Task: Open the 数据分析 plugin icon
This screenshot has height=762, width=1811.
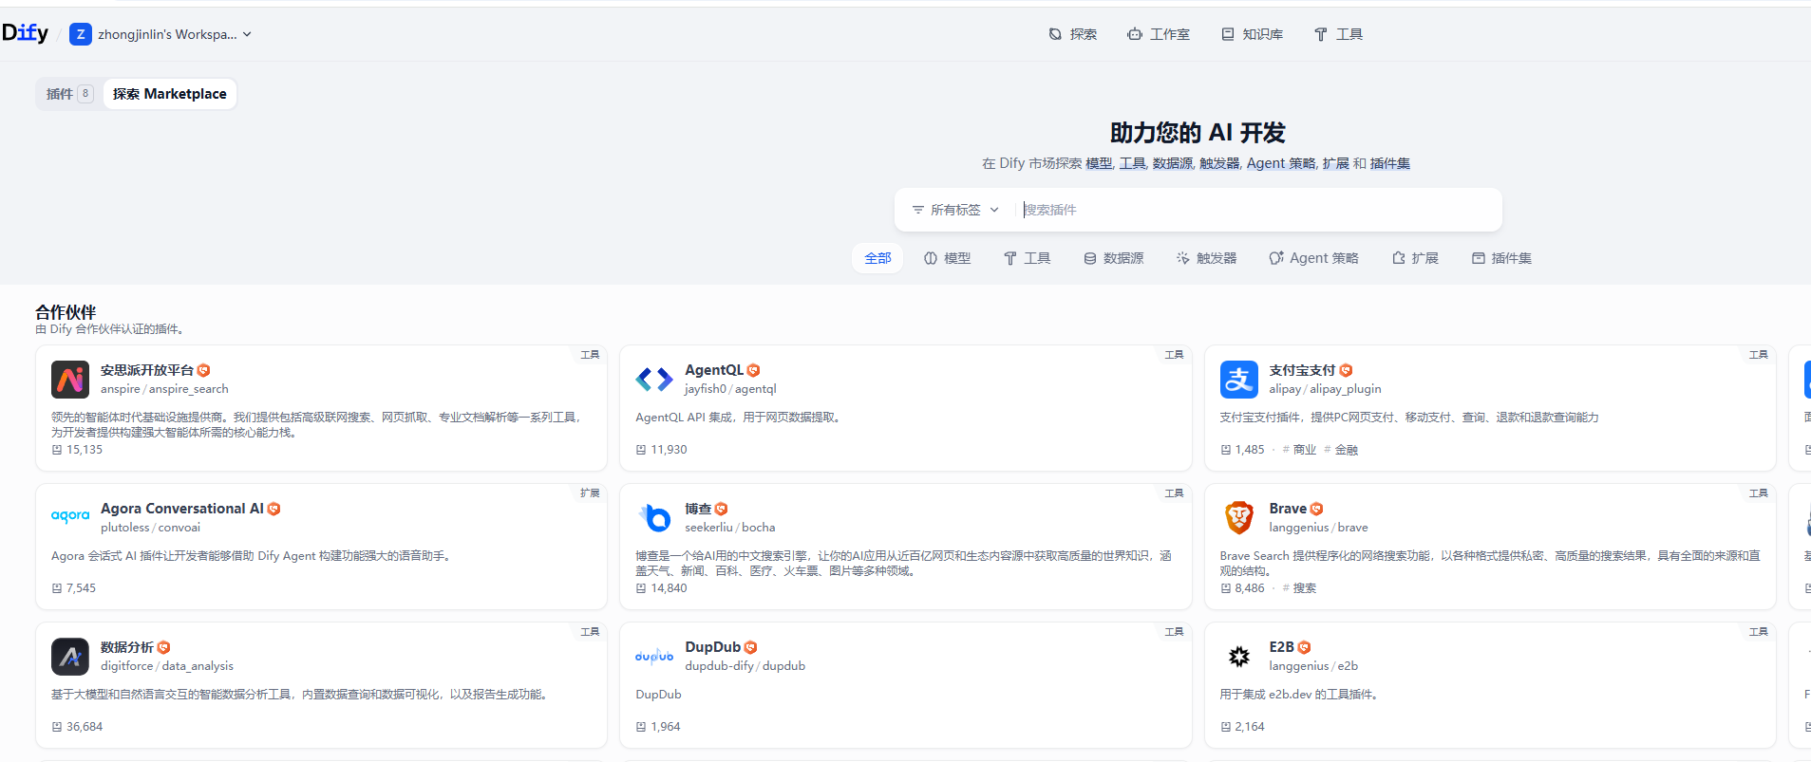Action: pos(70,657)
